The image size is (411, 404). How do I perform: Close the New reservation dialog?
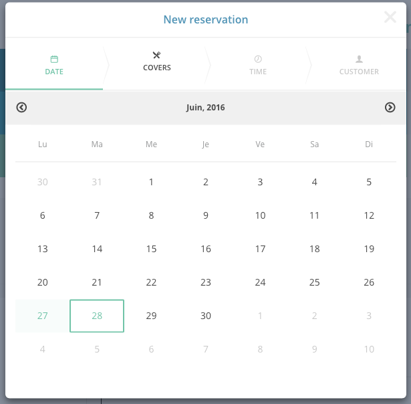coord(390,17)
